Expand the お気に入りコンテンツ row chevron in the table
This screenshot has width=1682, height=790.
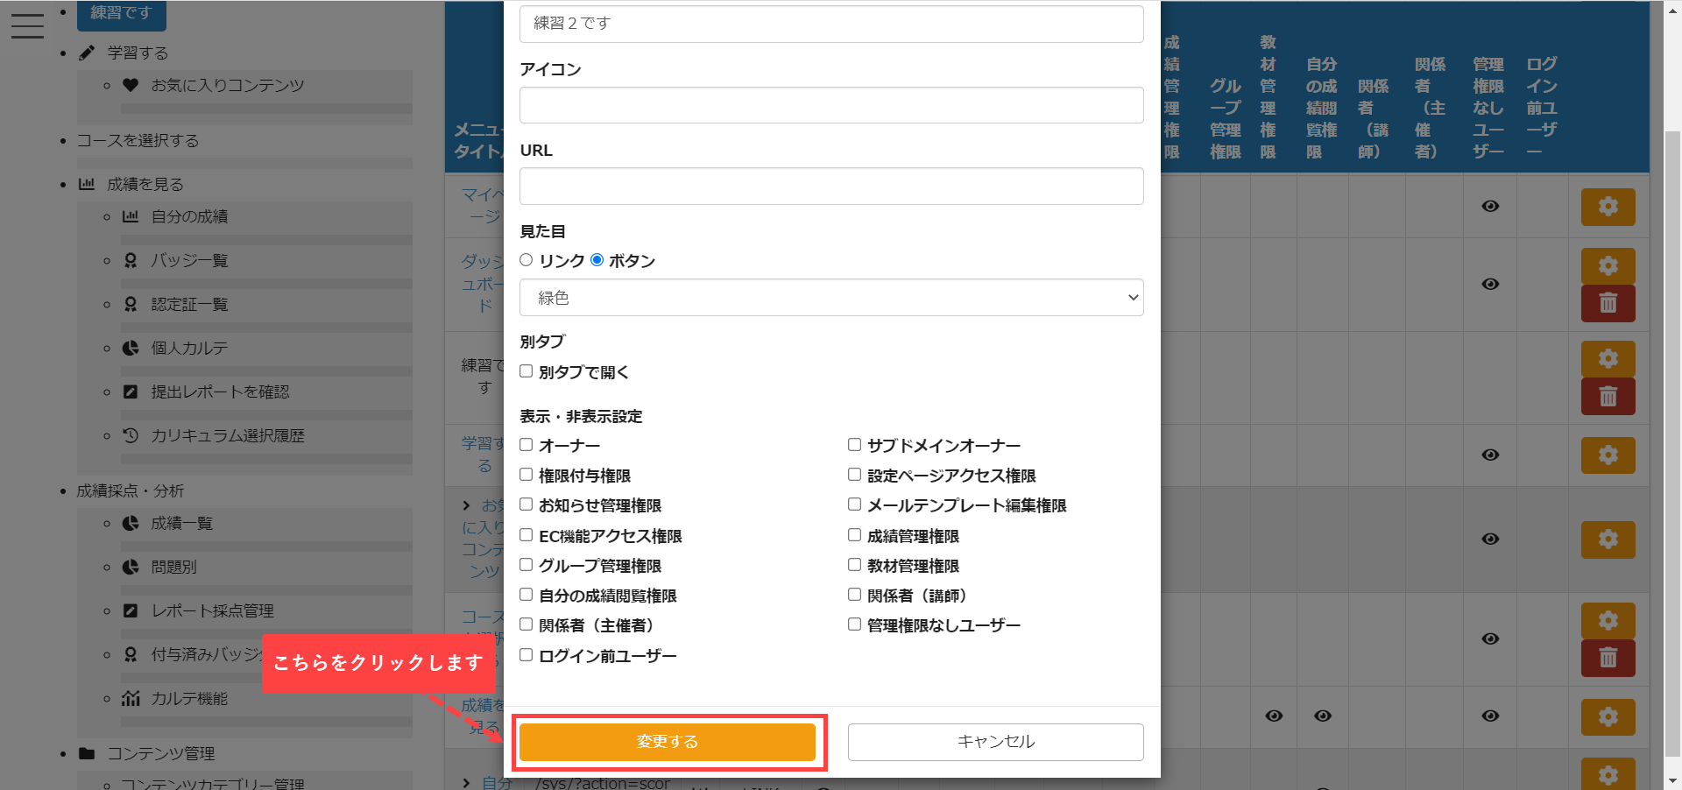click(x=467, y=505)
